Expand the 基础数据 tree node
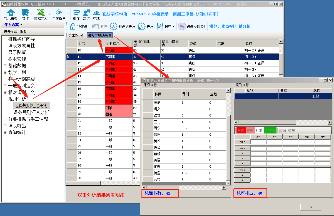 tap(5, 66)
